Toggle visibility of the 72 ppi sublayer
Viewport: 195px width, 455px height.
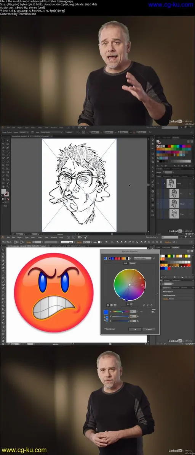158,214
